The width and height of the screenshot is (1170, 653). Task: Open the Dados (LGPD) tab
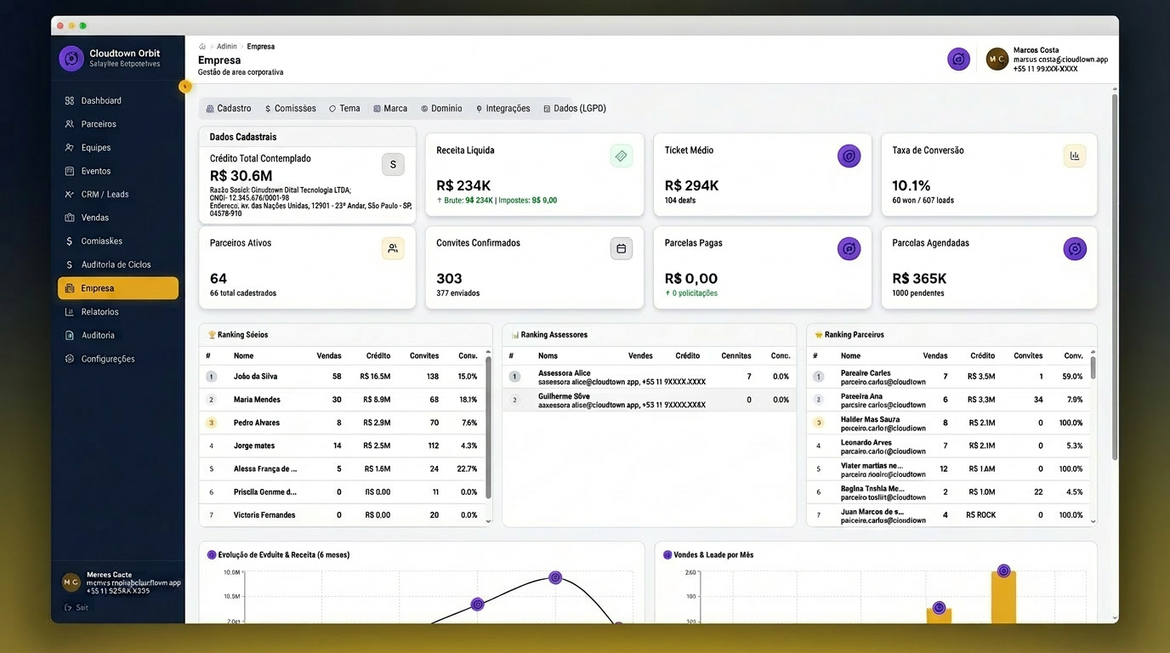[x=575, y=109]
